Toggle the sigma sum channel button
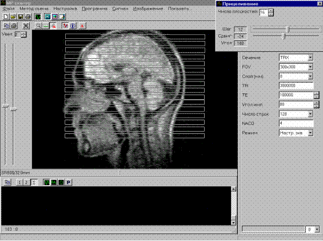323x241 pixels. coord(34,182)
